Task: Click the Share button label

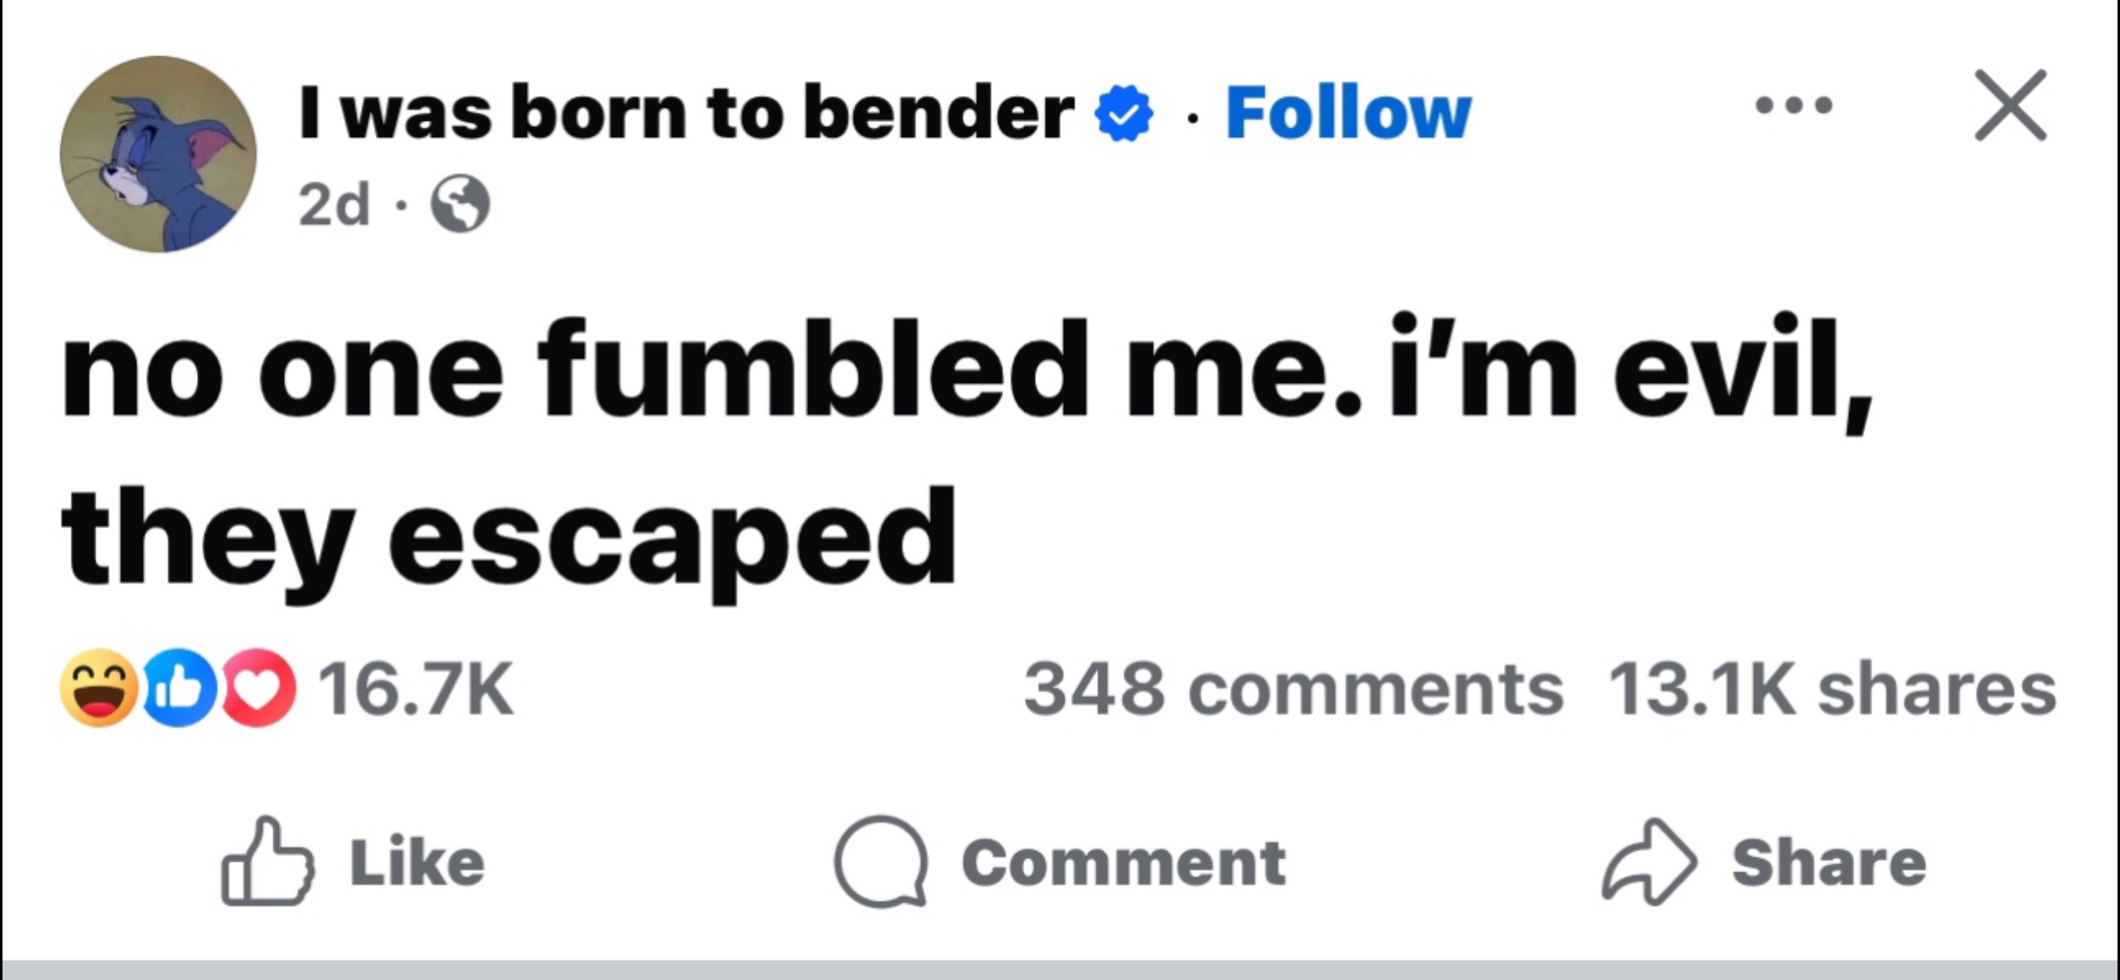Action: [x=1829, y=862]
